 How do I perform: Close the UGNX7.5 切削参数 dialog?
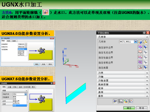click(x=54, y=83)
